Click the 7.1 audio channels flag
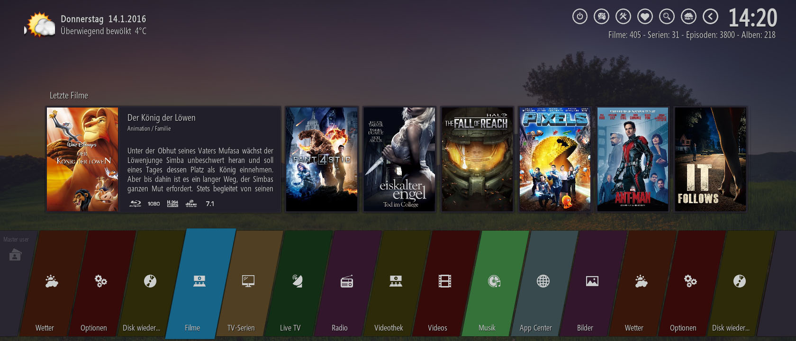This screenshot has height=341, width=796. [210, 204]
